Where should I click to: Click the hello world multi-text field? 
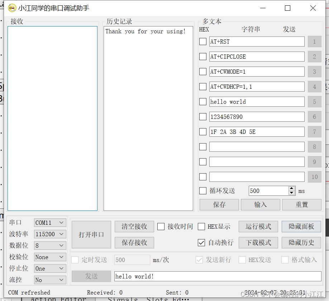point(257,102)
